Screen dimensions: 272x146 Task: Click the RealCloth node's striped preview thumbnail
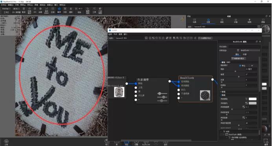pos(205,95)
